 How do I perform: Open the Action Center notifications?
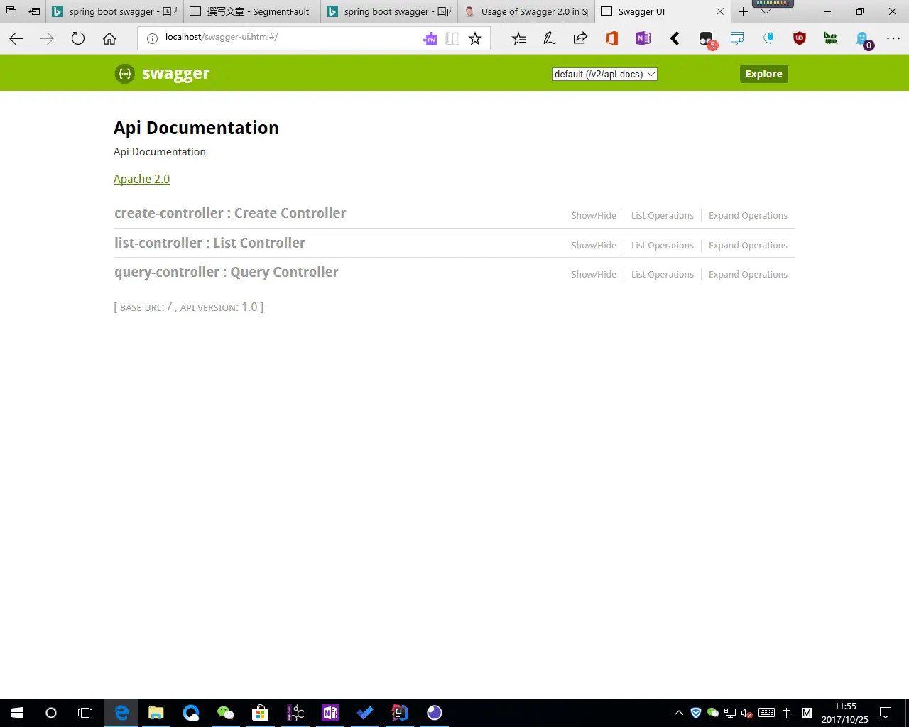[x=886, y=713]
